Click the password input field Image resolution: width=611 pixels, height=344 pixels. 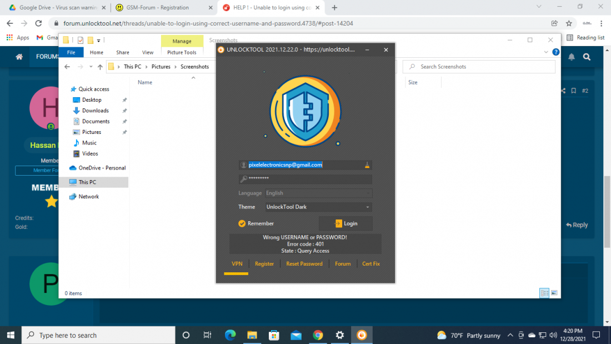(x=305, y=178)
